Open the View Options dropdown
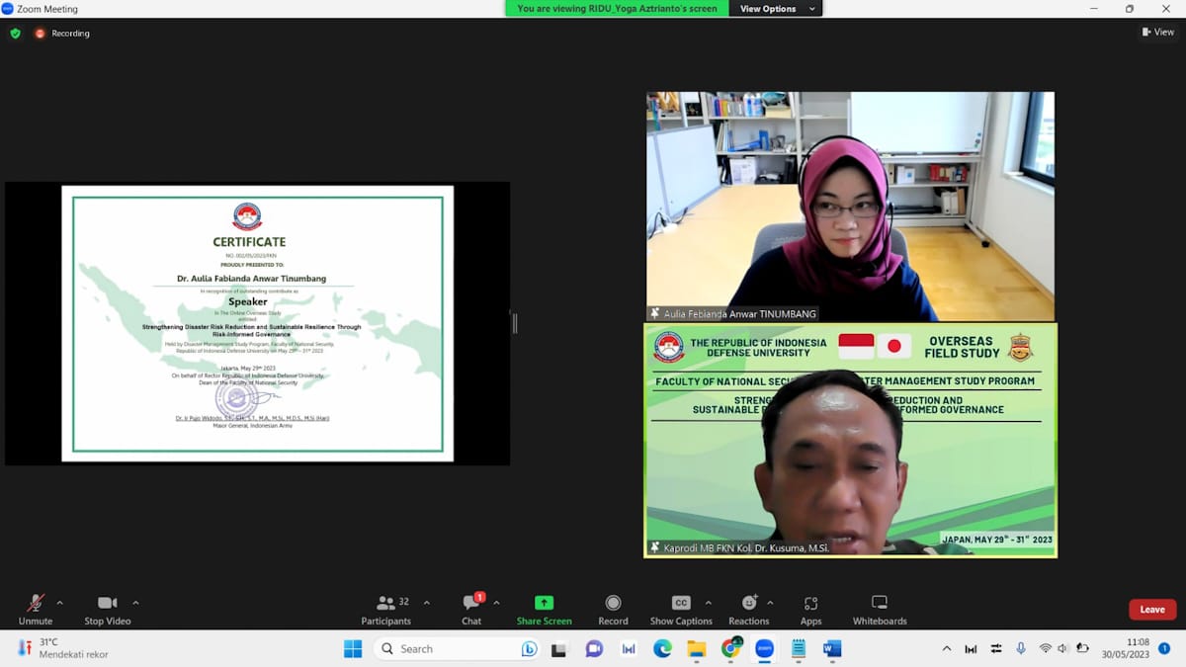This screenshot has height=667, width=1186. pyautogui.click(x=776, y=9)
